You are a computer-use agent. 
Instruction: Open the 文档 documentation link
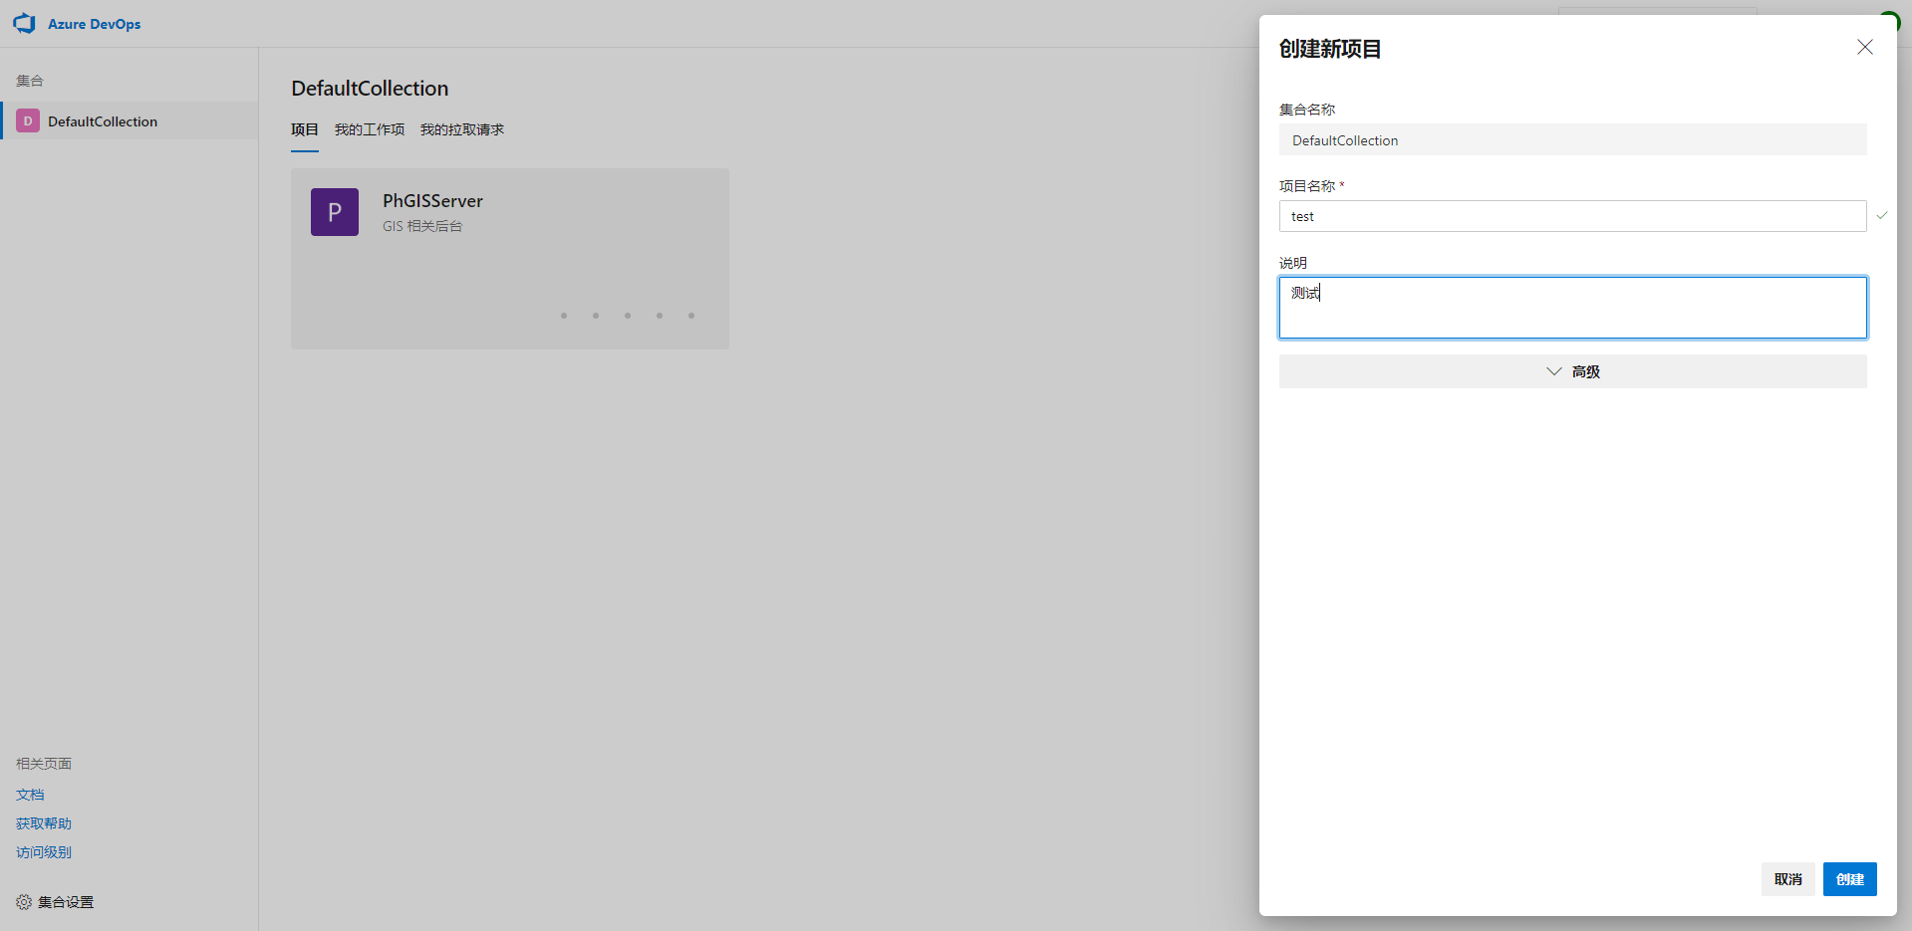coord(30,795)
